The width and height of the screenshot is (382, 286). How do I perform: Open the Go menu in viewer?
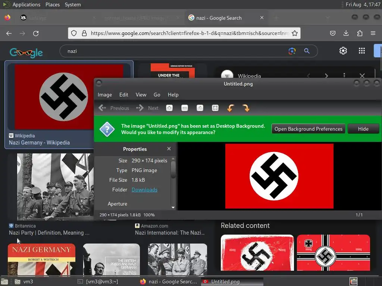(157, 95)
